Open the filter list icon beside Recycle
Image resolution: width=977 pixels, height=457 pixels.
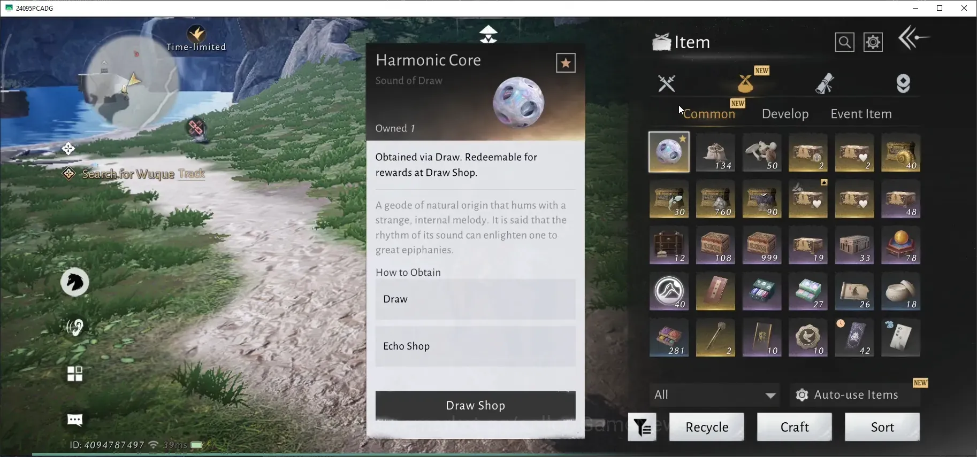click(x=642, y=427)
